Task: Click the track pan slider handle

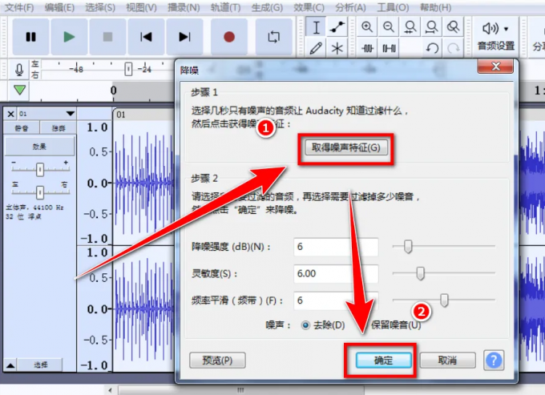Action: 40,192
